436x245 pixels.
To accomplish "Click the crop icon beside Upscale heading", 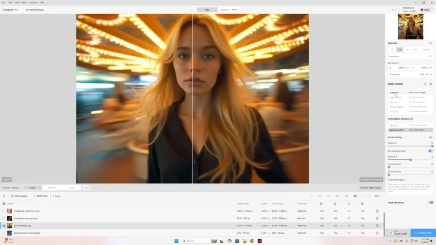I will [x=430, y=43].
